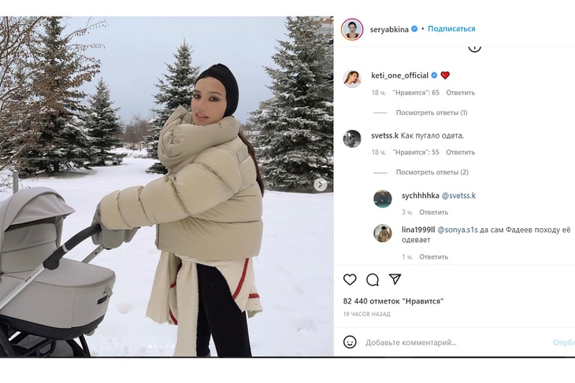Go to next photo with carousel arrow
575x383 pixels.
pos(320,185)
